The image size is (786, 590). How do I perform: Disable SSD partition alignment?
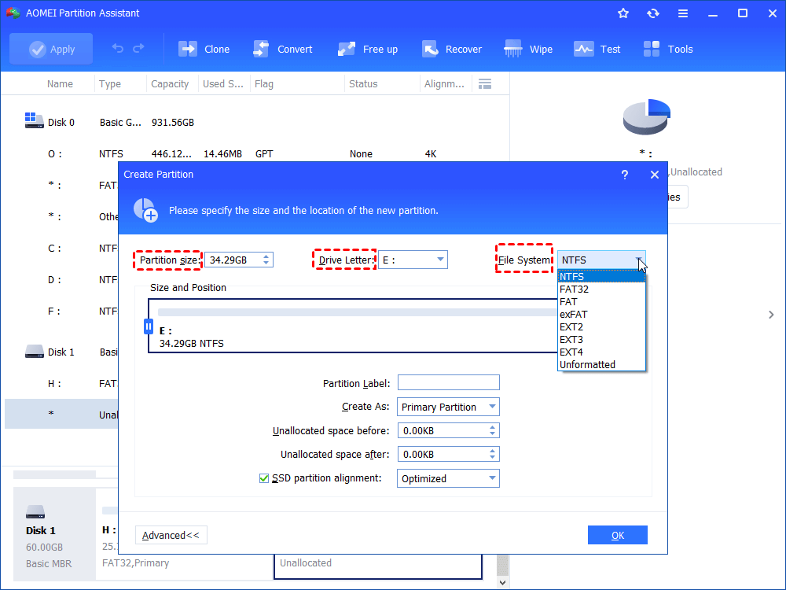(265, 478)
